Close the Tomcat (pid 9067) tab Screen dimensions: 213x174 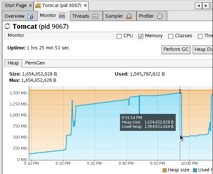click(x=85, y=6)
